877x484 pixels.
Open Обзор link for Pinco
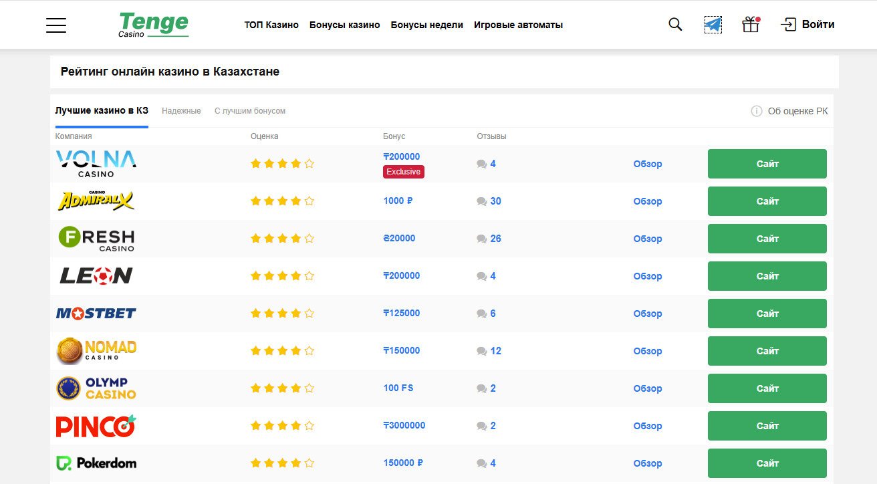[x=648, y=426]
